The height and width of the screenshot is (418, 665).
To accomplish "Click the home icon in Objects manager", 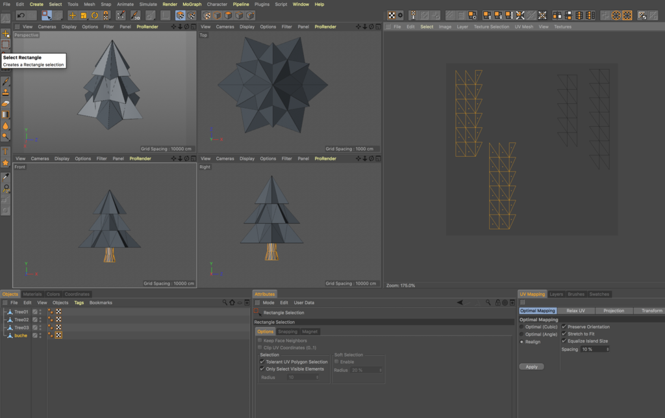I will coord(232,302).
